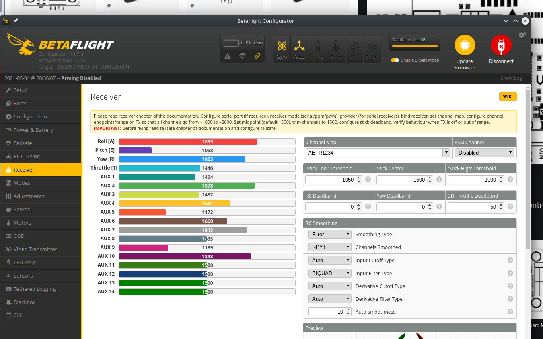Toggle Enable Expert Mode switch
543x339 pixels.
[x=395, y=60]
